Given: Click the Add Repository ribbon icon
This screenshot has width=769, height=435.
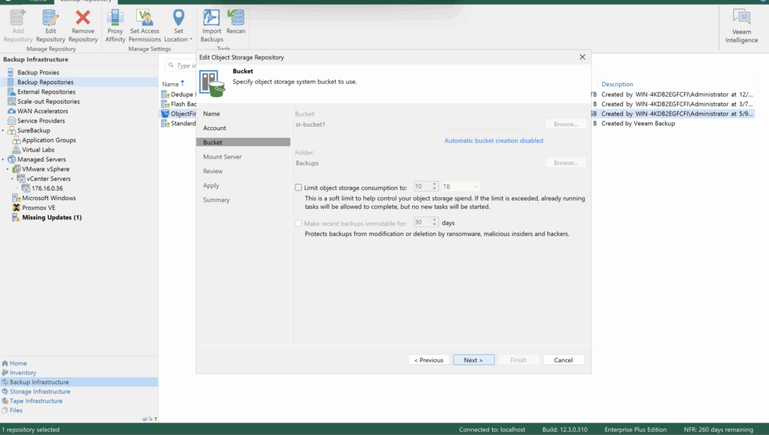Looking at the screenshot, I should tap(18, 26).
